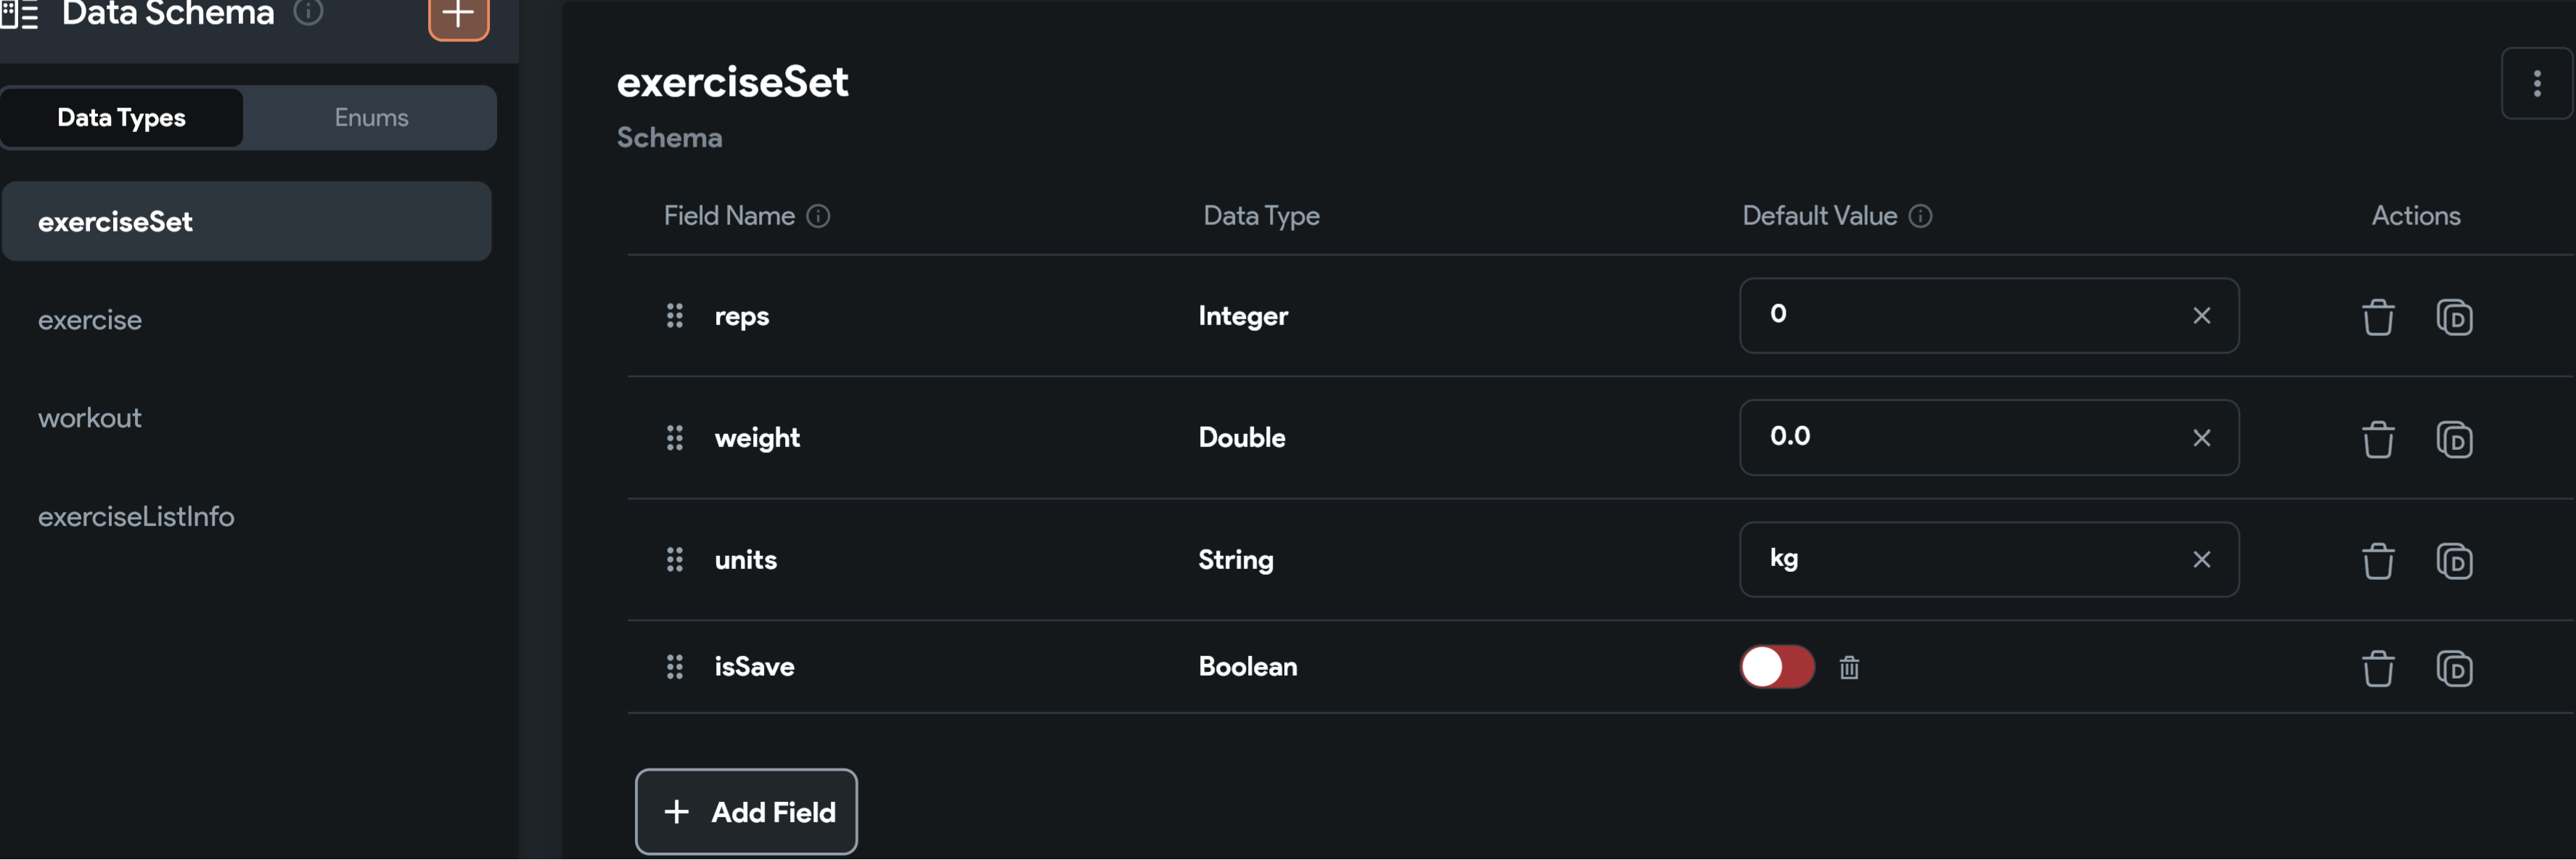Delete the reps field
2576x860 pixels.
pyautogui.click(x=2377, y=317)
